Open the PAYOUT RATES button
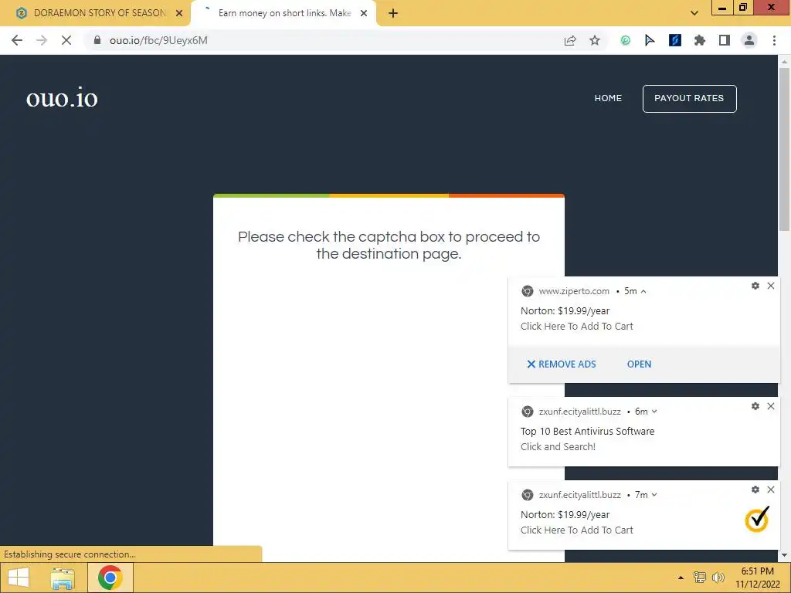 pyautogui.click(x=689, y=99)
